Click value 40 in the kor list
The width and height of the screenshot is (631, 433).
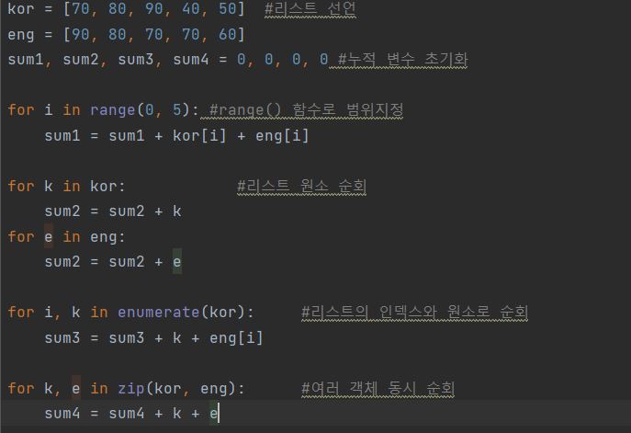point(191,8)
